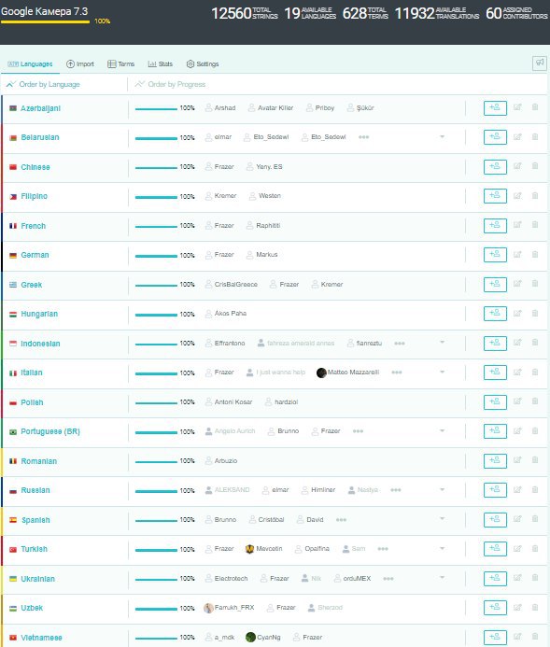550x647 pixels.
Task: Open the Hungarian language link
Action: coord(39,314)
